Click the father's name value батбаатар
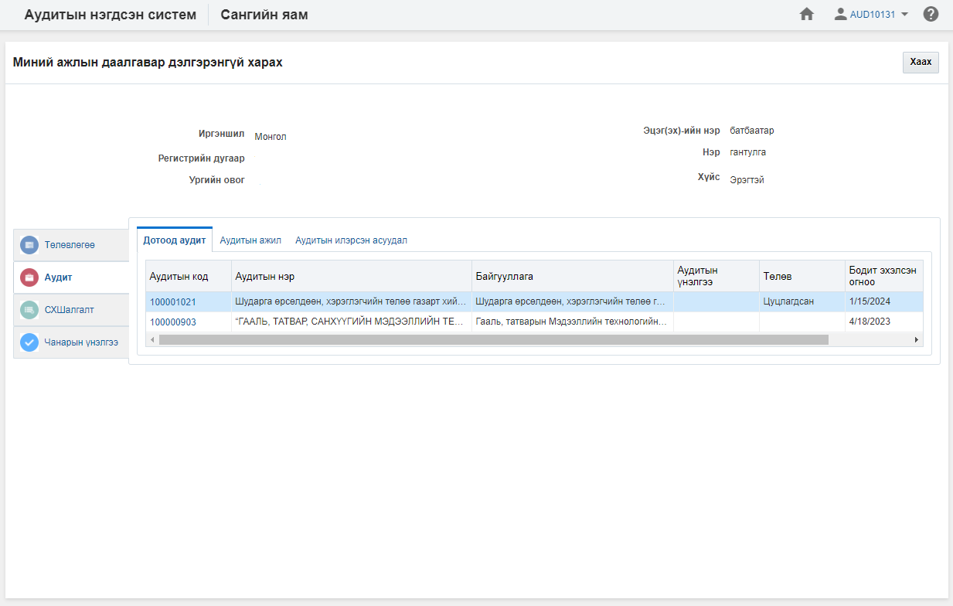The width and height of the screenshot is (953, 606). (752, 131)
